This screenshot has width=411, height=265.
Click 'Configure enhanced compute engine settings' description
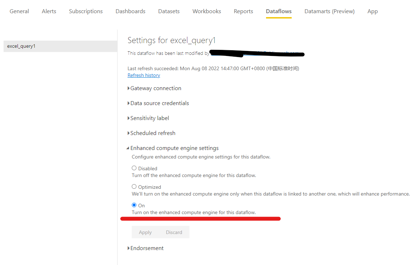click(201, 157)
